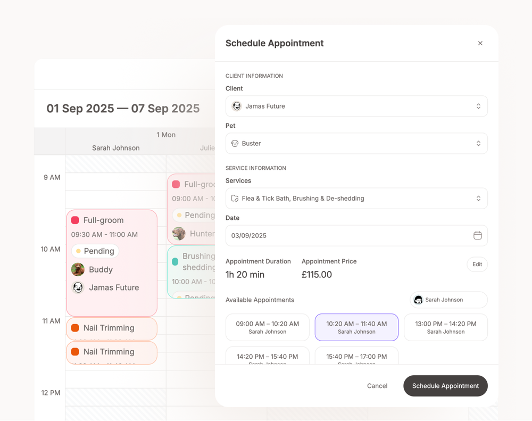Click the Edit button near Appointment Price
Image resolution: width=532 pixels, height=421 pixels.
(477, 264)
